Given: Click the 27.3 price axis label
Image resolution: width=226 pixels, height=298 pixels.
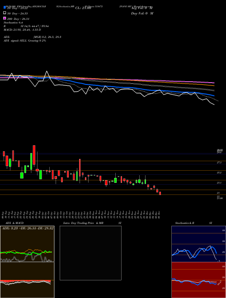Looking at the screenshot, I should [219, 163].
